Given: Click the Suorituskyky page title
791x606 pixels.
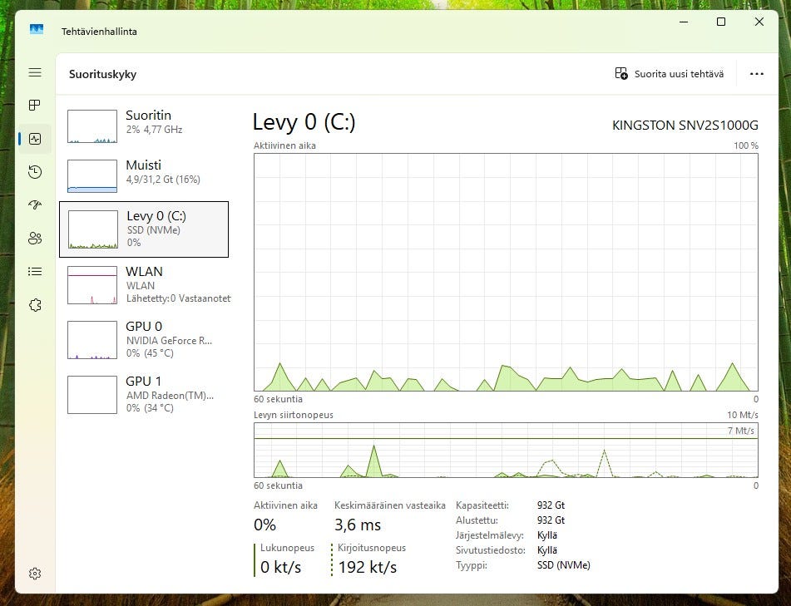Looking at the screenshot, I should 103,74.
